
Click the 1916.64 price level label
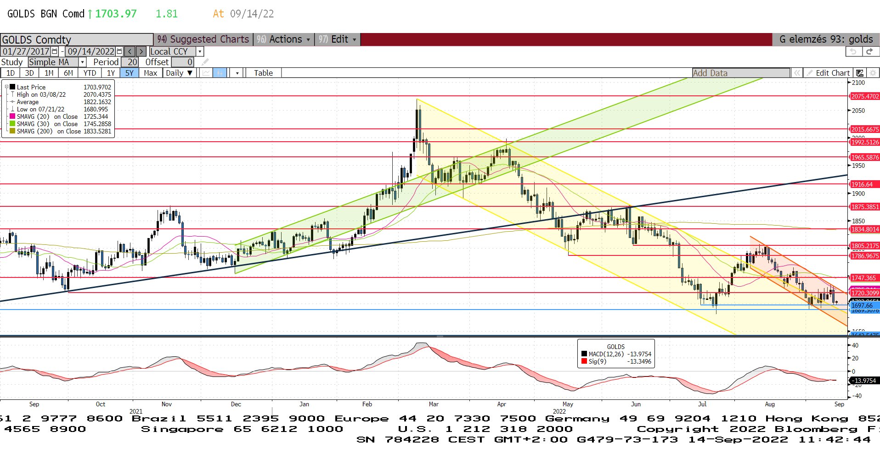click(864, 184)
